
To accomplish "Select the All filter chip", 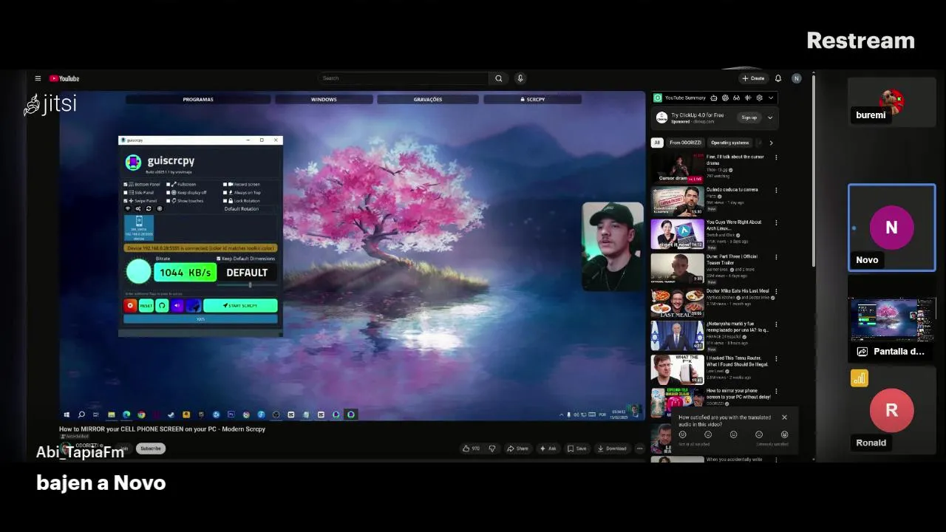I will pyautogui.click(x=657, y=143).
